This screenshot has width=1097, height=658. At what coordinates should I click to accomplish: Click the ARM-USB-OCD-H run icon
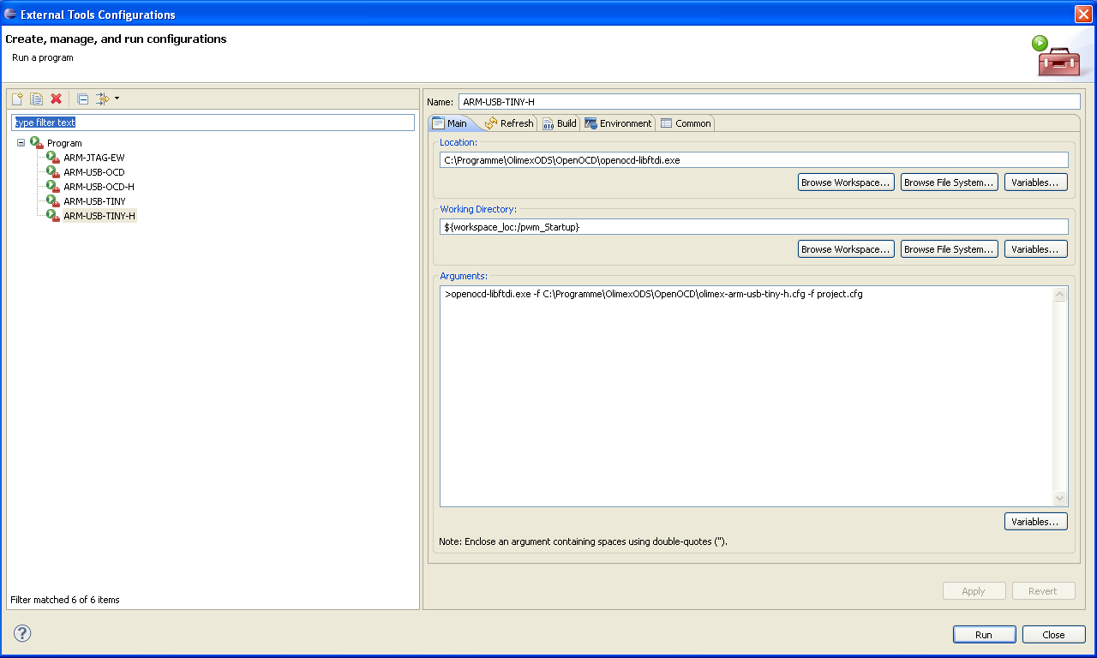coord(53,187)
